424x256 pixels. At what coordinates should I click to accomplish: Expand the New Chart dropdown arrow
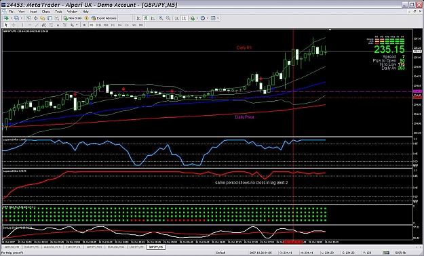pyautogui.click(x=11, y=18)
